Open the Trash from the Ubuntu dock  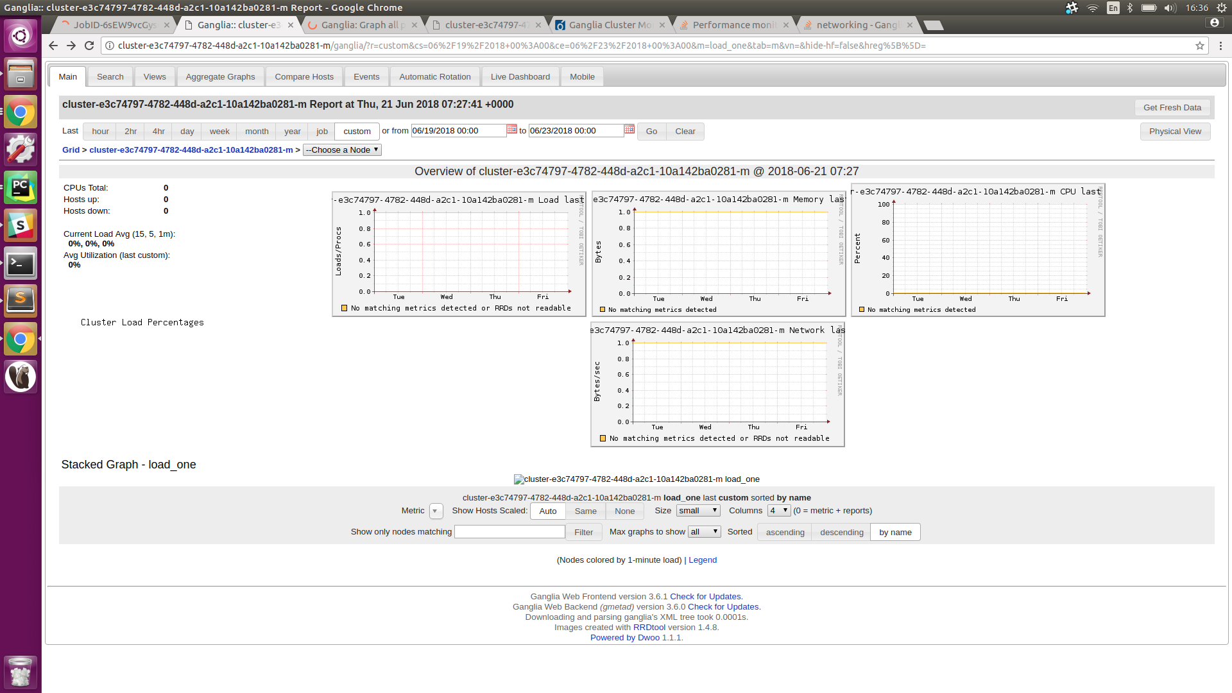(21, 672)
